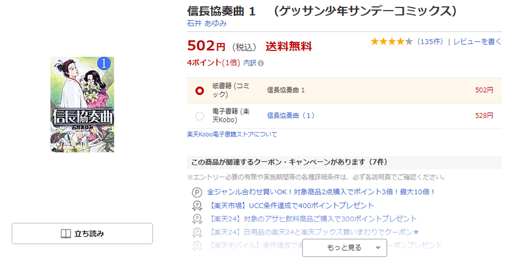513x259 pixels.
Task: Select the 紙書籍 (コミック) radio button
Action: [x=200, y=90]
